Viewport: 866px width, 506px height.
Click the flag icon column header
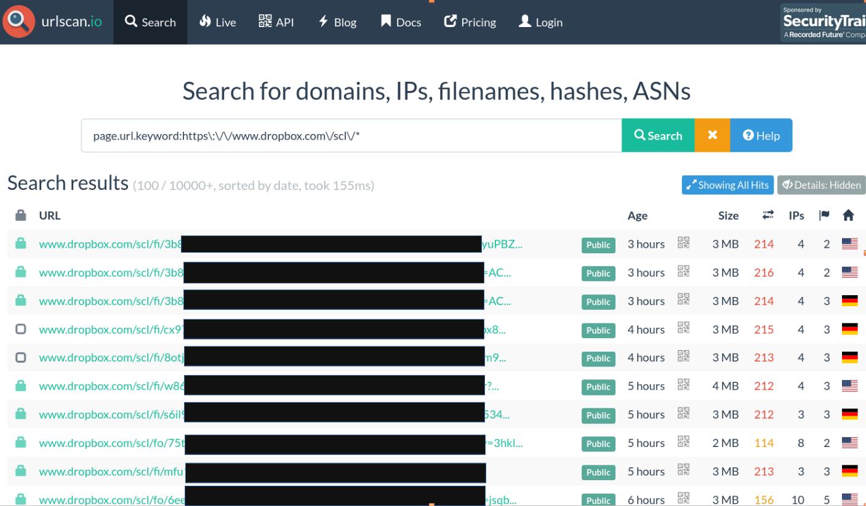pos(824,215)
